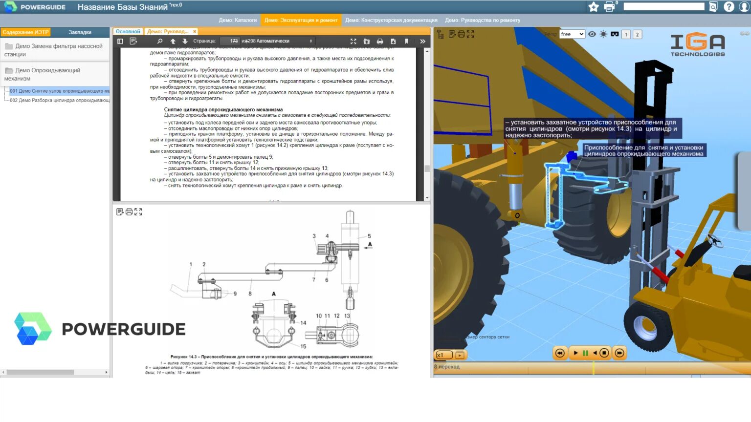Screen dimensions: 751x422
Task: Switch to Закладки panel tab
Action: click(80, 32)
